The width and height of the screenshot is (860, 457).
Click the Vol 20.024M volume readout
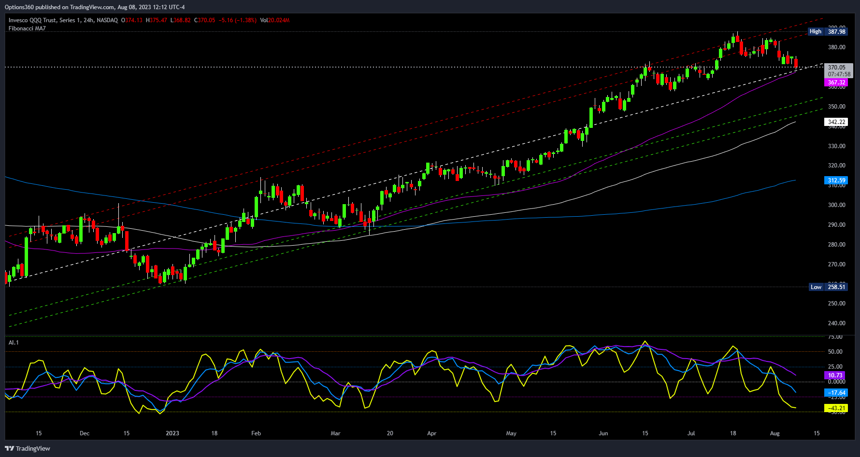275,20
